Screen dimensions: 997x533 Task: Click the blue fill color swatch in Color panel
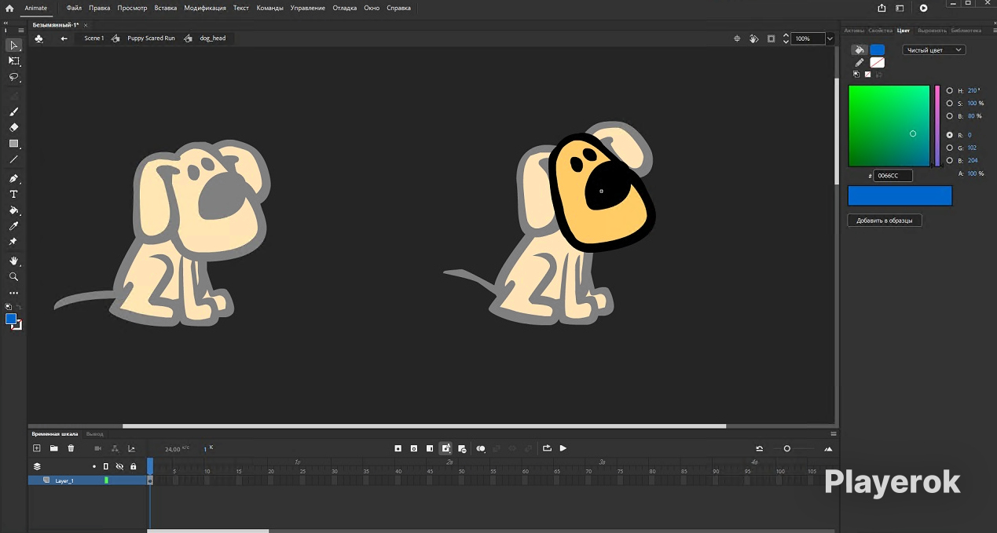877,49
